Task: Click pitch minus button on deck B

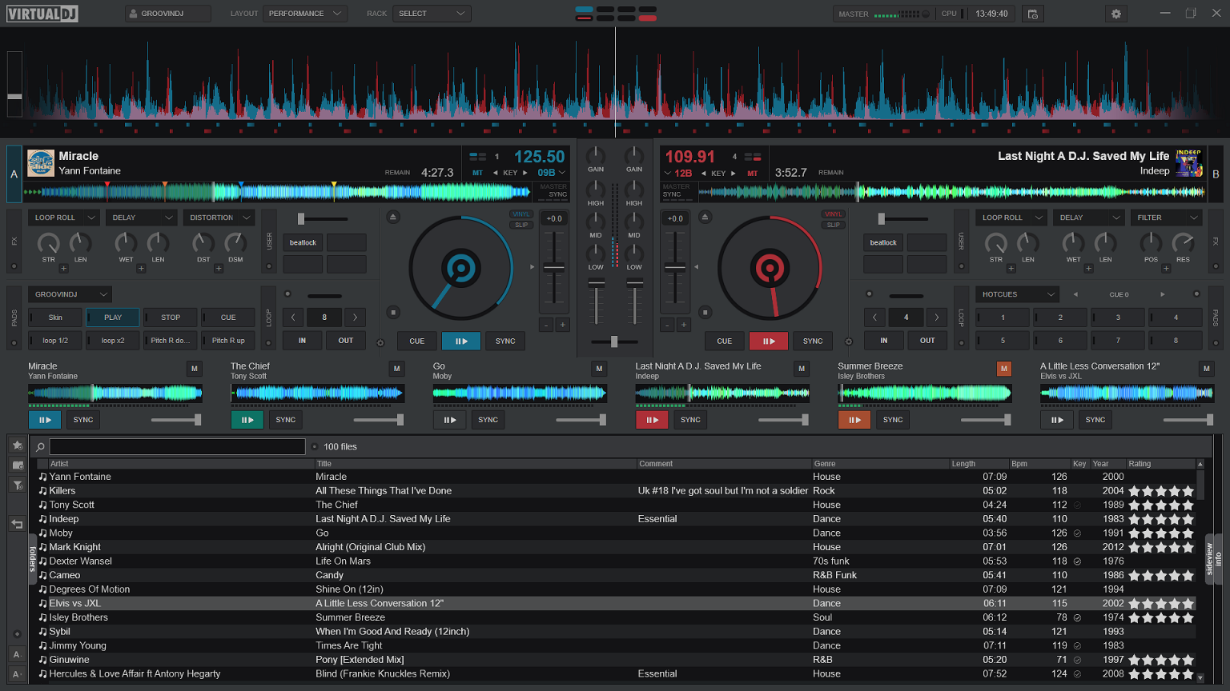Action: [x=667, y=325]
